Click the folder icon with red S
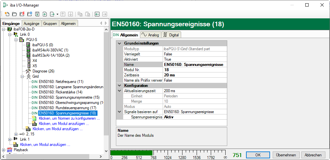 coord(22,14)
